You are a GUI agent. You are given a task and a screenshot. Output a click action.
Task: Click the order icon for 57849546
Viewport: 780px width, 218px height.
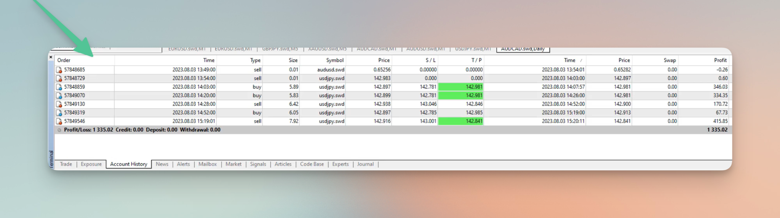click(x=59, y=121)
